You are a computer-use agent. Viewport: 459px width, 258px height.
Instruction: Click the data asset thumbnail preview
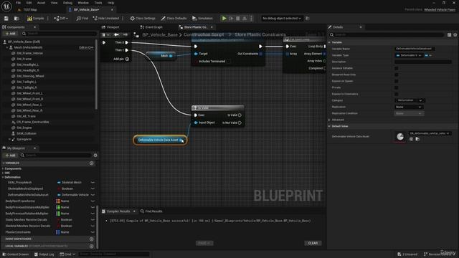400,137
